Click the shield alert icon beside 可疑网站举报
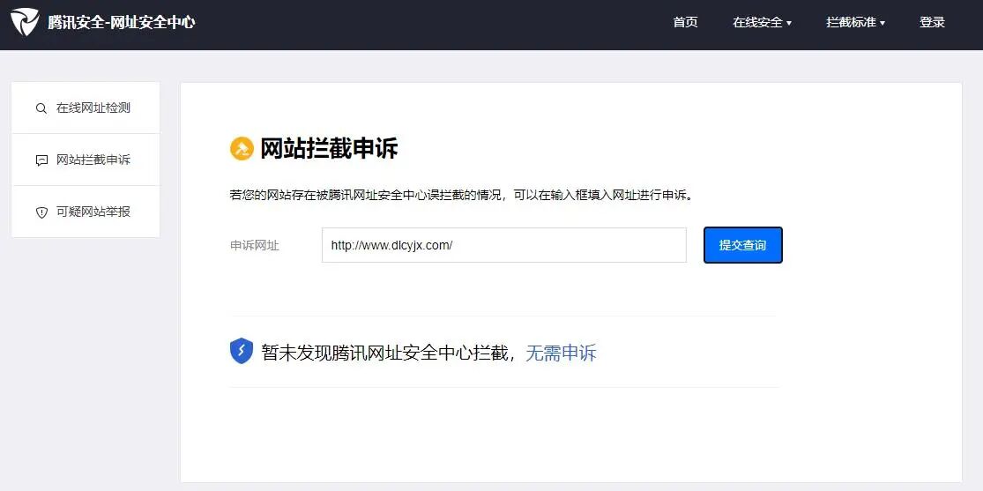The height and width of the screenshot is (491, 983). pos(41,212)
